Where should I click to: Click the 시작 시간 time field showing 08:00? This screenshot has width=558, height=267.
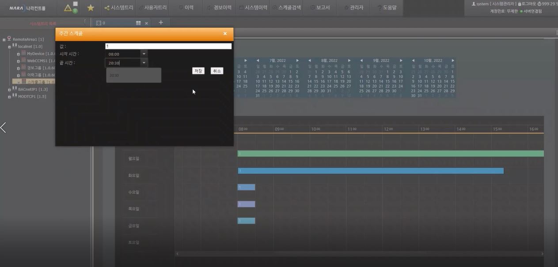click(123, 54)
